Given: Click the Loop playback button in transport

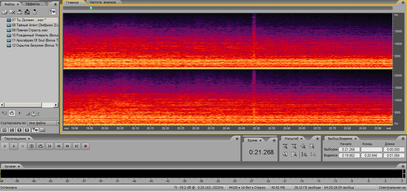Looking at the screenshot, I should click(41, 146).
